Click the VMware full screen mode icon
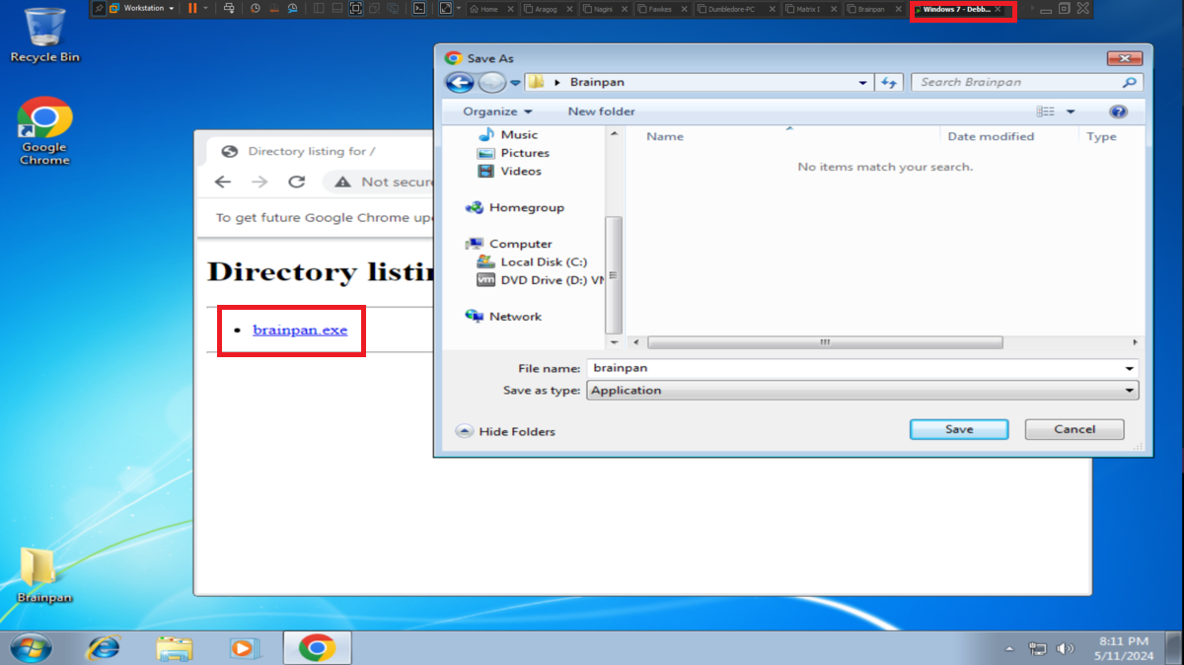Image resolution: width=1184 pixels, height=665 pixels. [x=356, y=8]
